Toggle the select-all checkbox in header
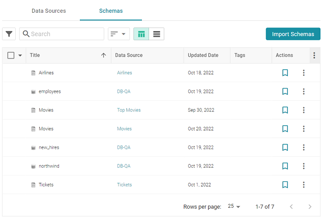 pyautogui.click(x=11, y=56)
